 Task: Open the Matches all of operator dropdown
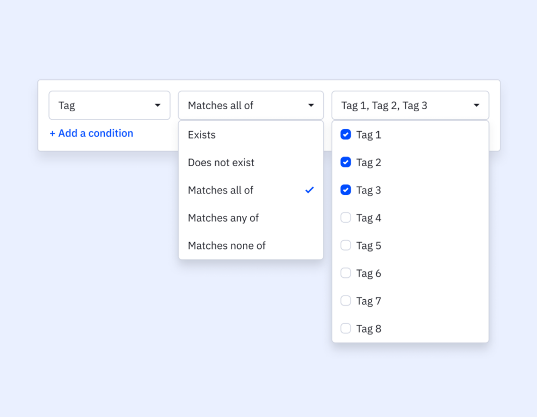coord(250,105)
